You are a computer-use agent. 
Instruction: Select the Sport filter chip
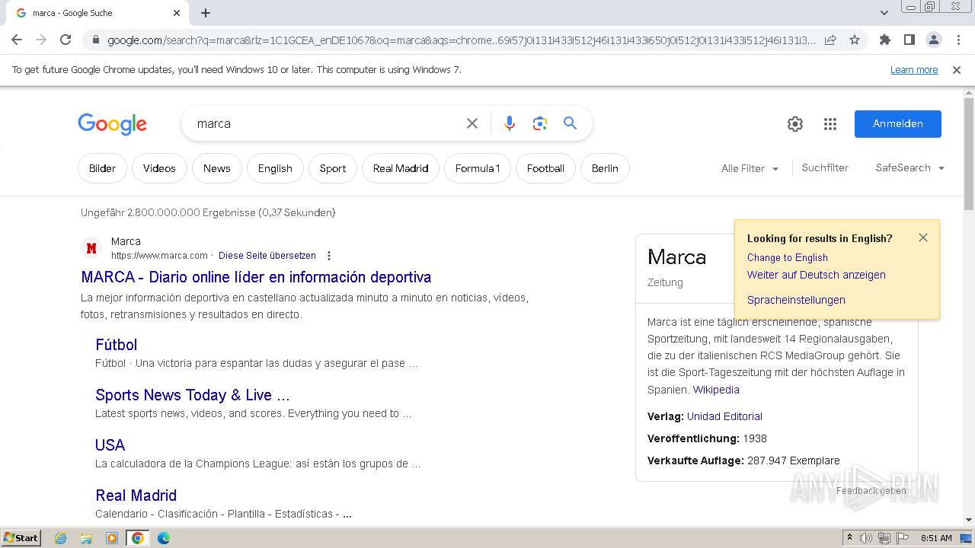tap(333, 168)
